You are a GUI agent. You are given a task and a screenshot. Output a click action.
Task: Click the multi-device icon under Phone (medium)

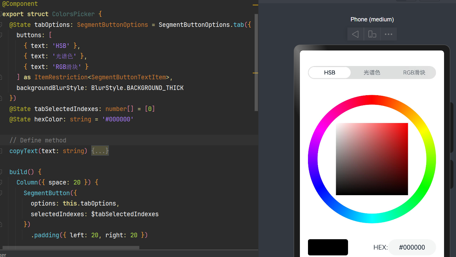[x=372, y=34]
